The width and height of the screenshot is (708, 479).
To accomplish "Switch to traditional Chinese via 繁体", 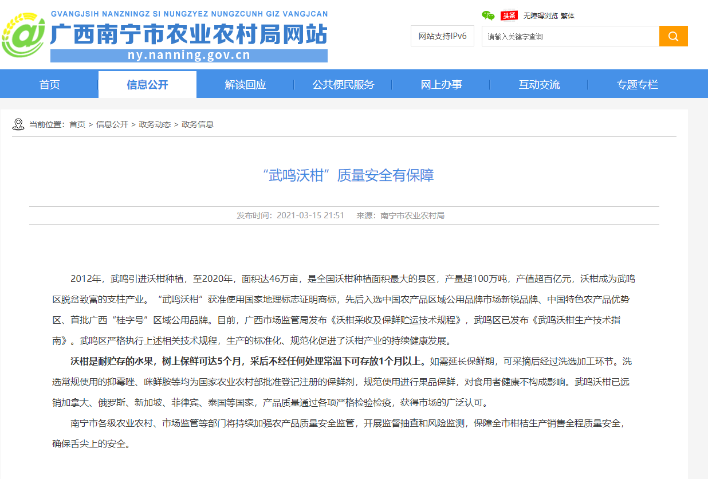I will [568, 16].
